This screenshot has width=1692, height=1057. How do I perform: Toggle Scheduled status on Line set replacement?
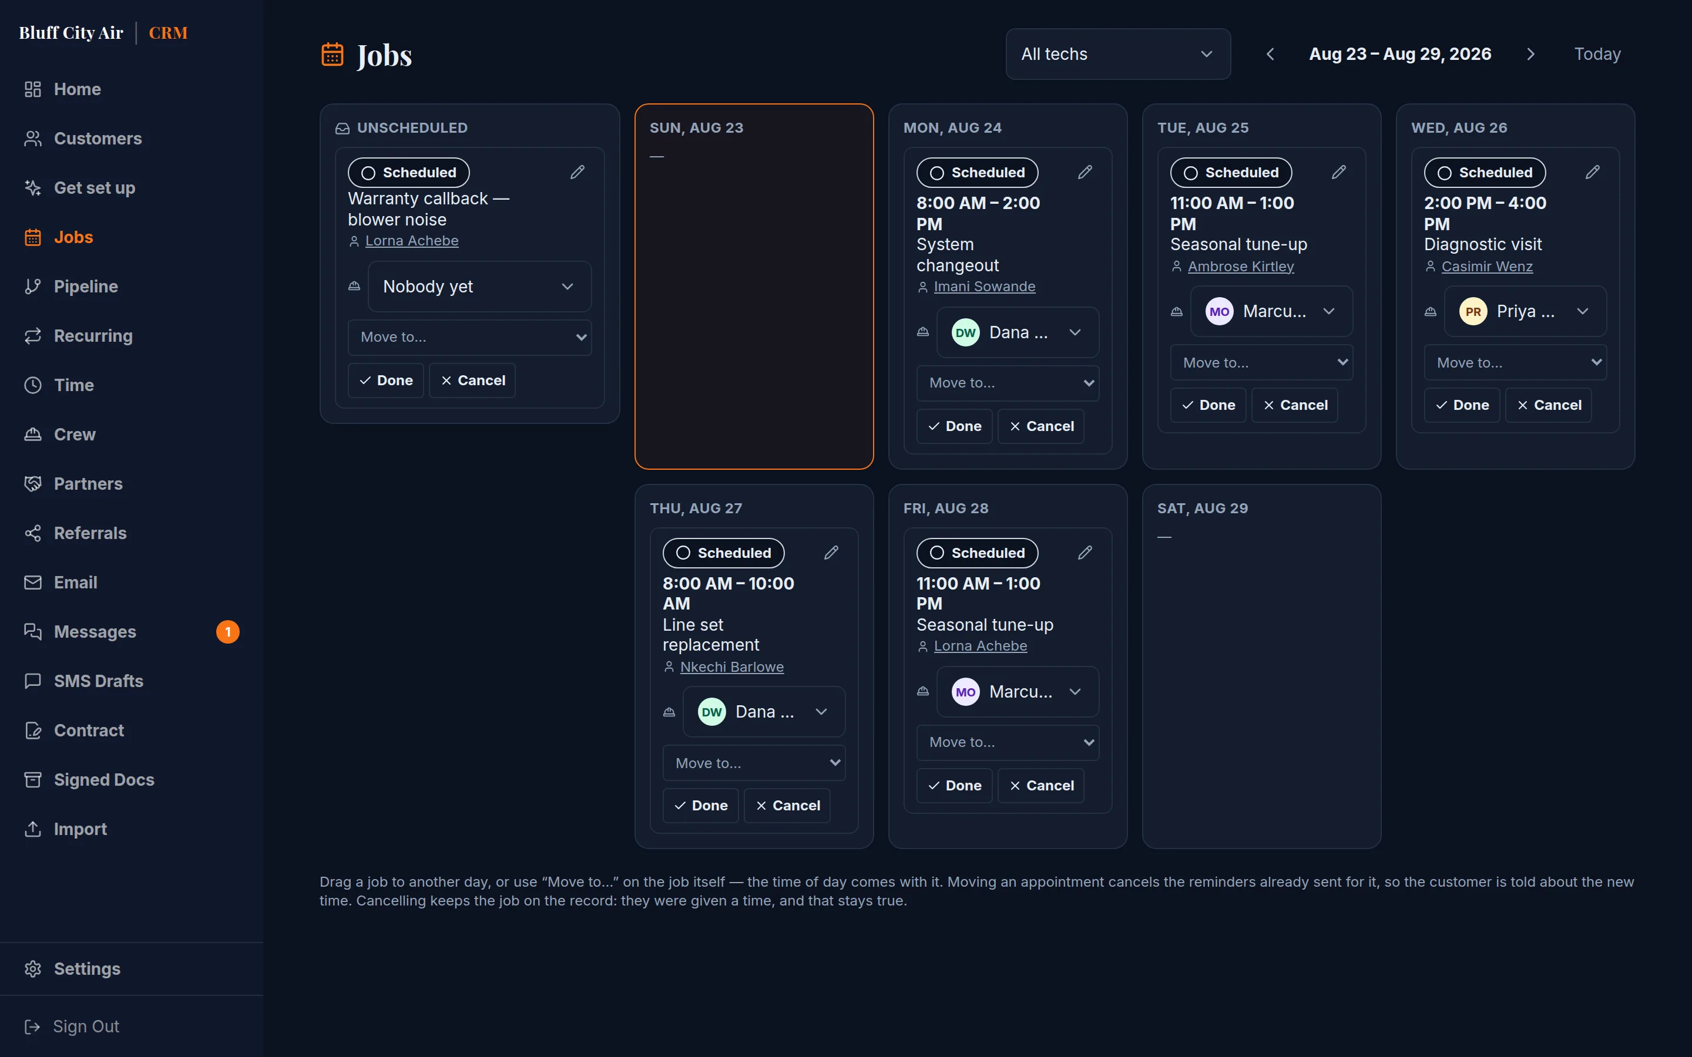[723, 553]
